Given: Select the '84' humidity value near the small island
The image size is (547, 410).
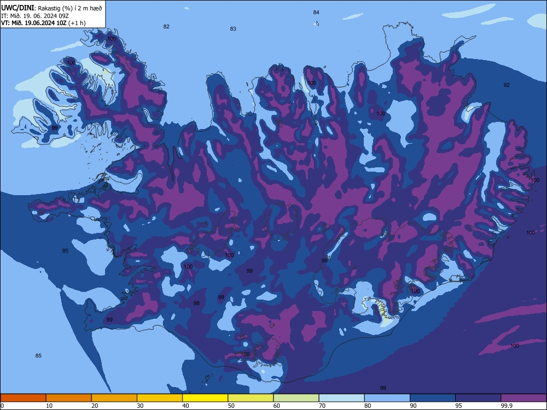Looking at the screenshot, I should [316, 12].
